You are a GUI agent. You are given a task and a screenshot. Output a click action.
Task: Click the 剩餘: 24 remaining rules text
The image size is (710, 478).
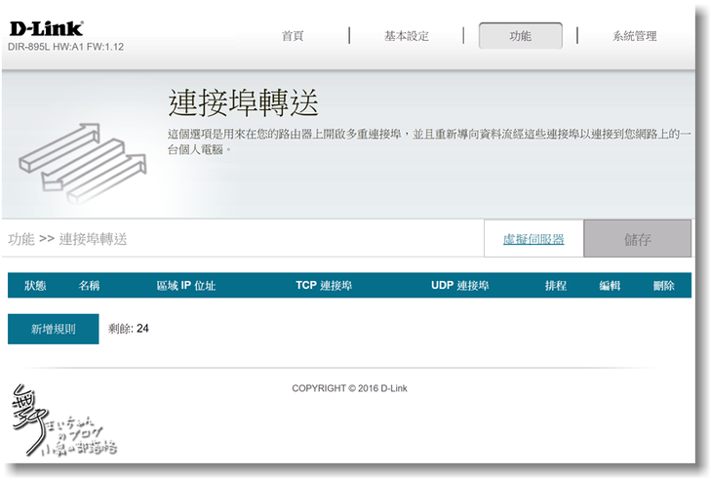pyautogui.click(x=129, y=329)
